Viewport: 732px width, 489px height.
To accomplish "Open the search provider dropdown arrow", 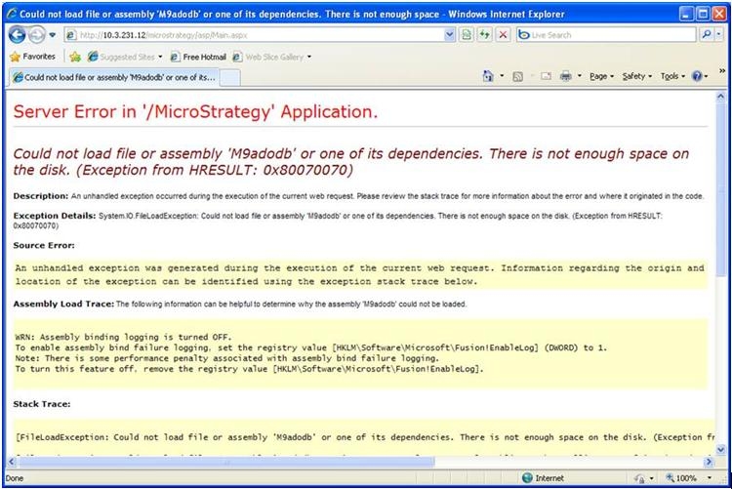I will tap(718, 34).
